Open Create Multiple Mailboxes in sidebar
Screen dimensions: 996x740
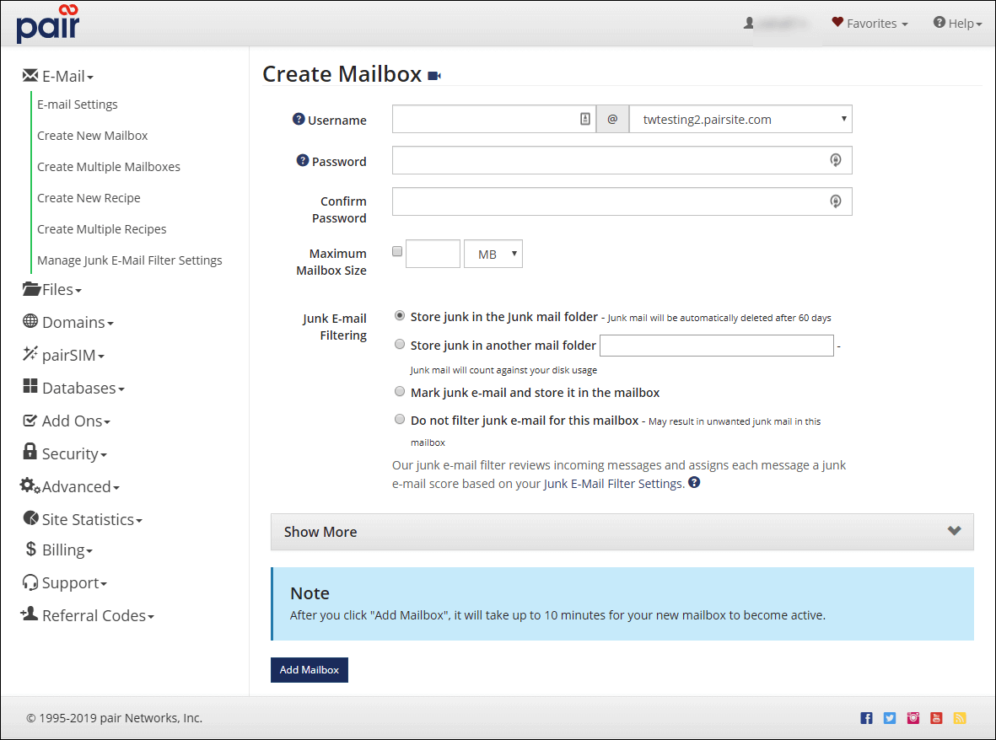click(109, 166)
